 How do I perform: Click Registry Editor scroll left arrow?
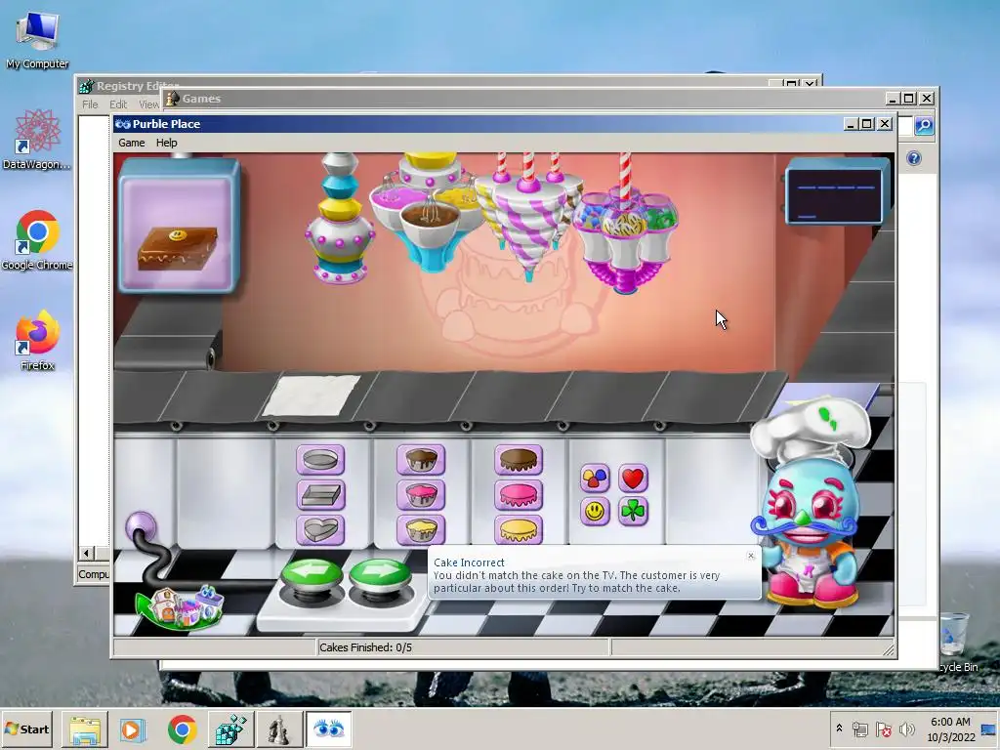point(87,553)
